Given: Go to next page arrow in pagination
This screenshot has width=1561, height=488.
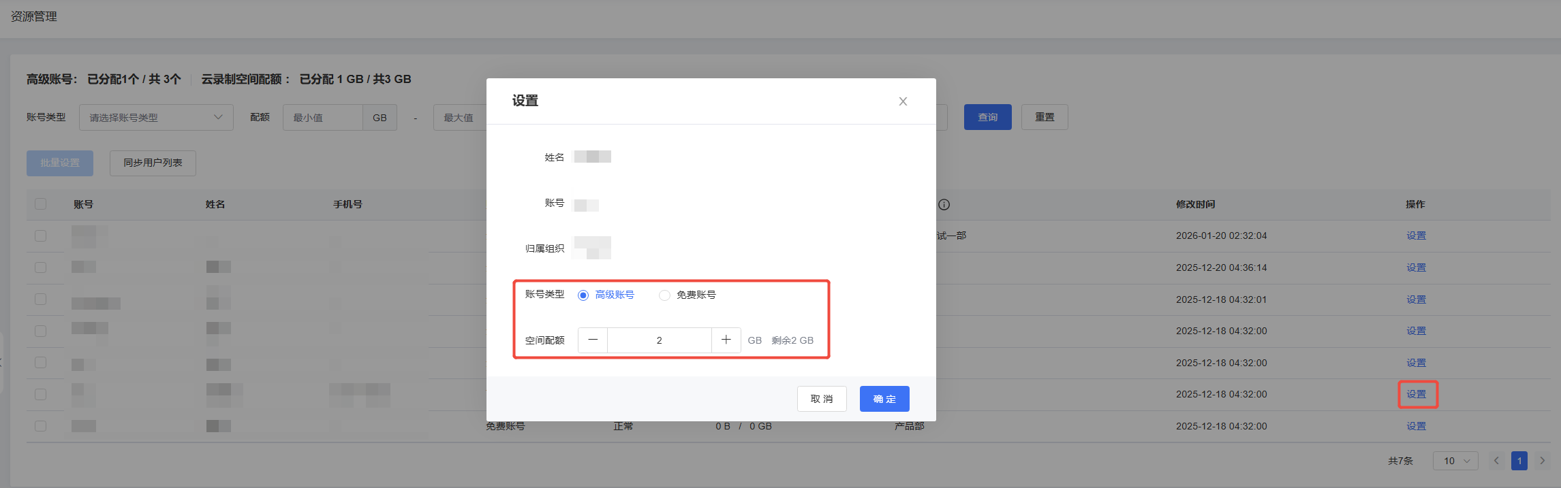Looking at the screenshot, I should coord(1542,461).
